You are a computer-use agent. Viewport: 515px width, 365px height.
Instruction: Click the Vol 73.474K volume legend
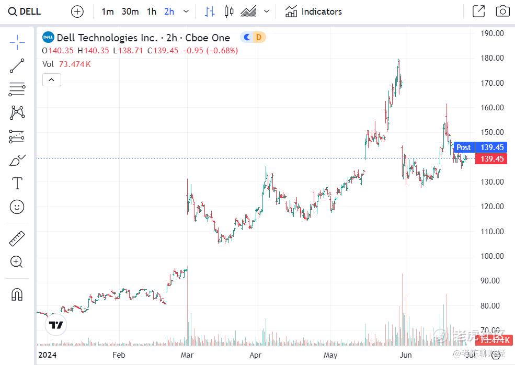click(67, 64)
